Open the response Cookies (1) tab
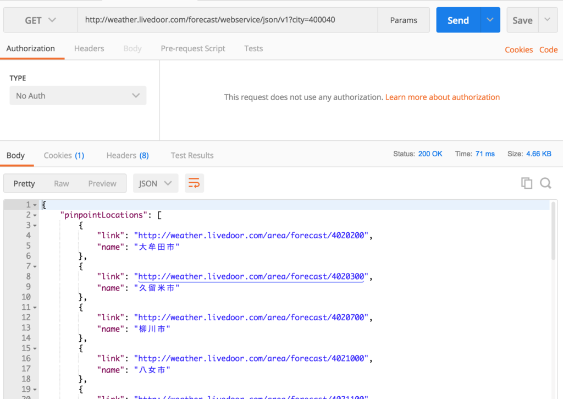563x399 pixels. 64,155
